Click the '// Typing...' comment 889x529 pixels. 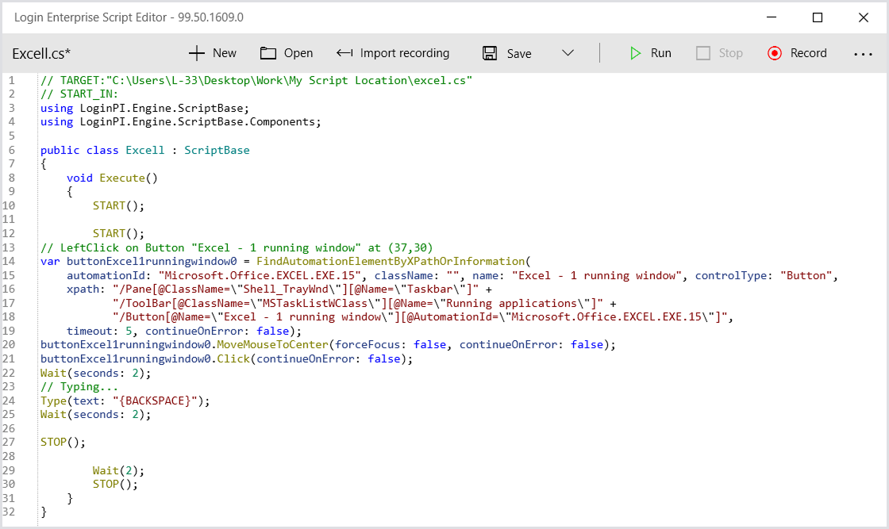(79, 386)
